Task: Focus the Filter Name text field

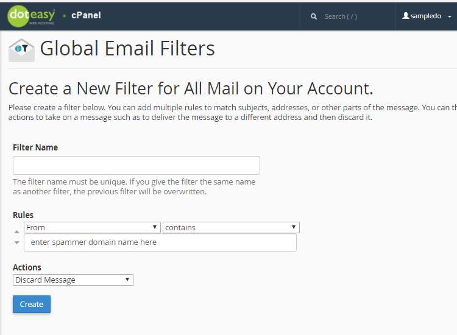Action: [x=136, y=165]
